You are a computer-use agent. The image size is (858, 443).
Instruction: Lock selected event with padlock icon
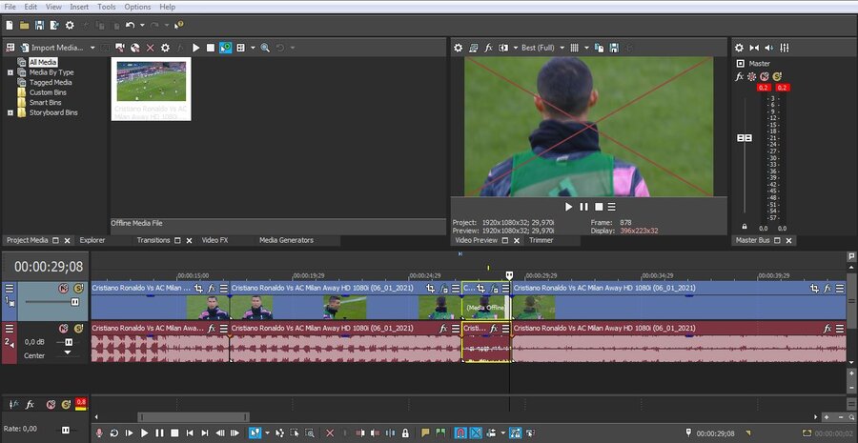coord(405,433)
